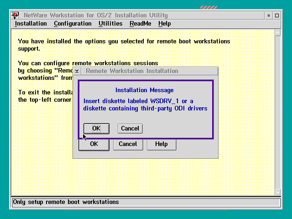This screenshot has width=292, height=219.
Task: Open the Remote Workstation Installation system menu
Action: pyautogui.click(x=77, y=71)
